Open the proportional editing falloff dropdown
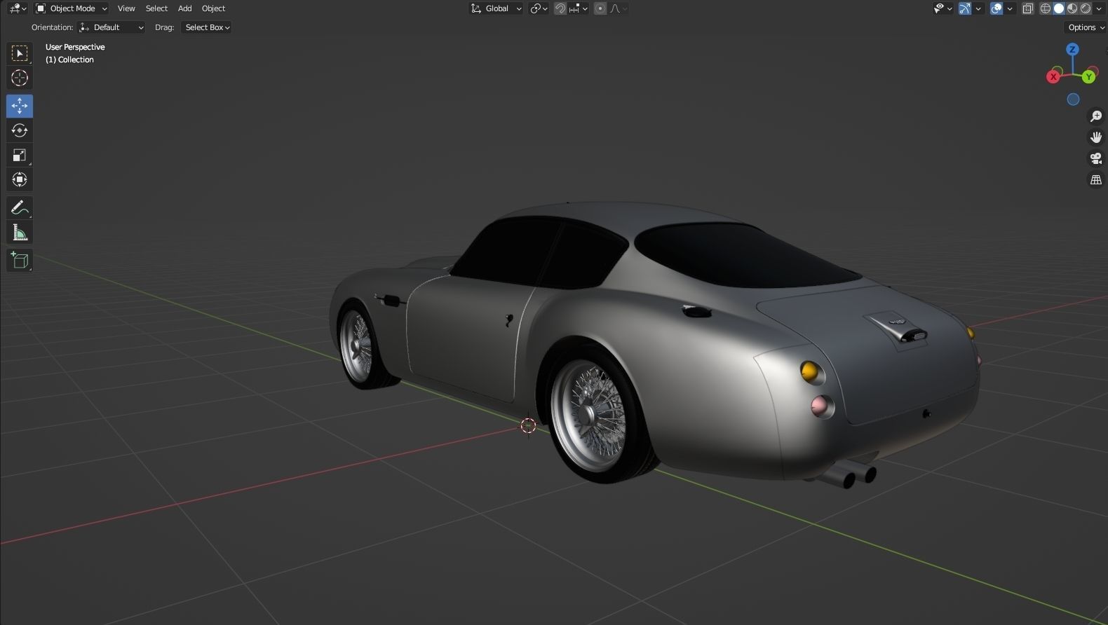The height and width of the screenshot is (625, 1108). point(619,8)
